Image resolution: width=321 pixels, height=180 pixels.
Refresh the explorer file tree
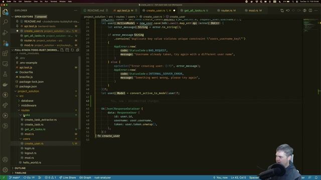72,50
